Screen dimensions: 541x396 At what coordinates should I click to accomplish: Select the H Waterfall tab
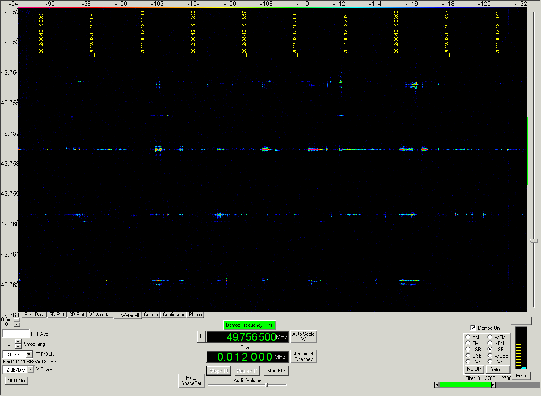click(x=127, y=315)
